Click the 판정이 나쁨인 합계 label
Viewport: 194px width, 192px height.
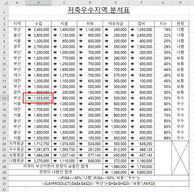click(x=56, y=172)
